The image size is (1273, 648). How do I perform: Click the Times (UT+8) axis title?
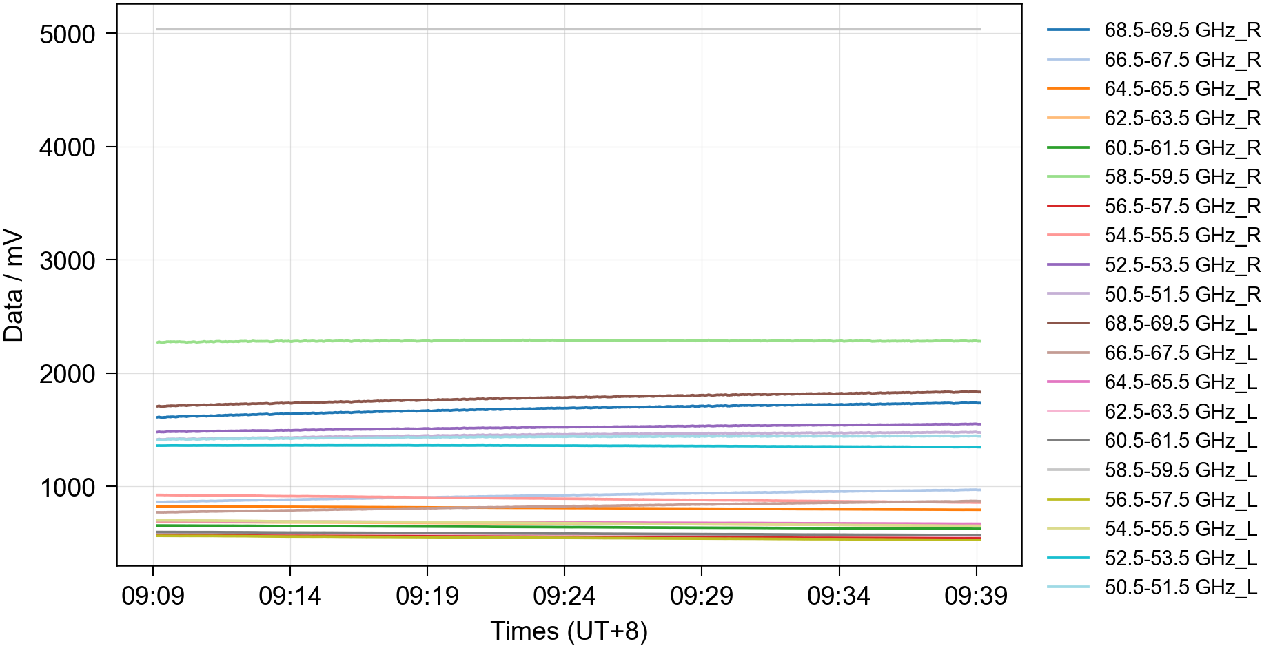pyautogui.click(x=569, y=631)
